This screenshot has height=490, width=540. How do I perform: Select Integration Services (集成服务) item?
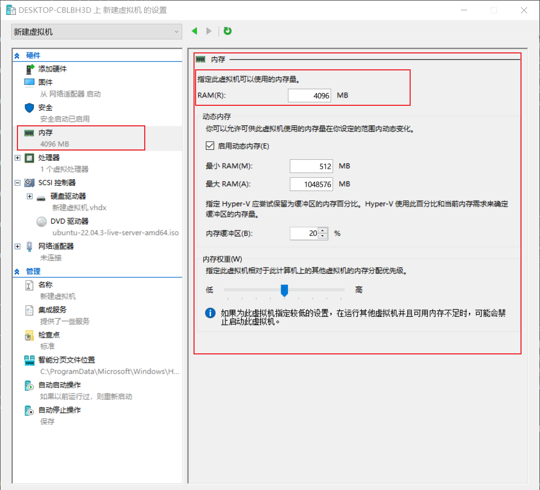[52, 310]
